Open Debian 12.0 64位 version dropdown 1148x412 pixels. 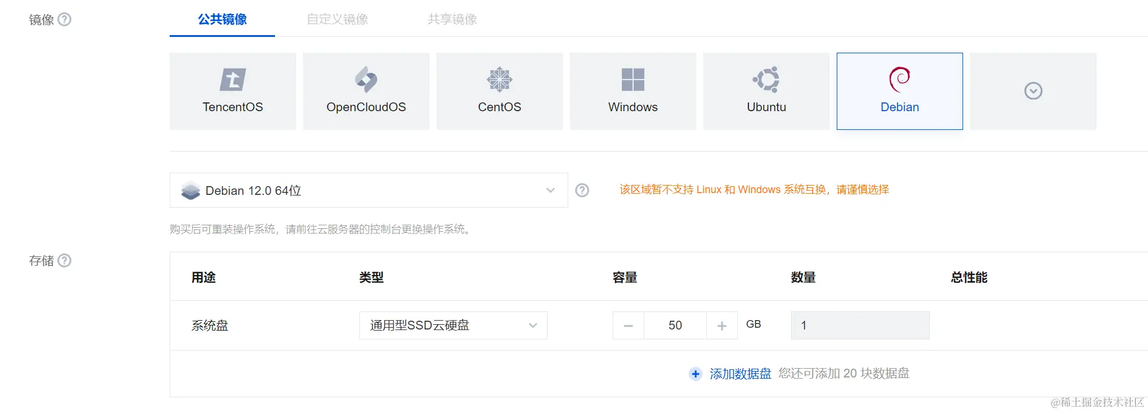tap(369, 190)
